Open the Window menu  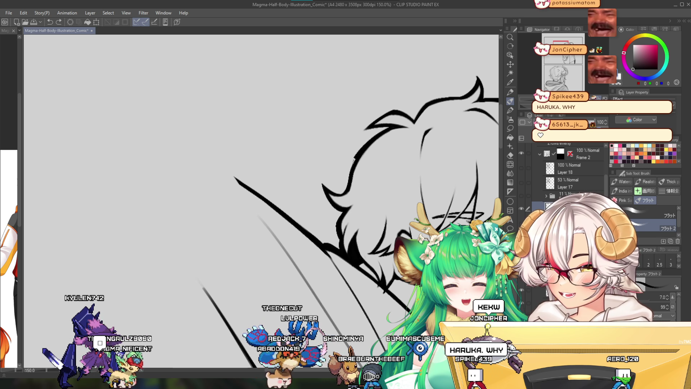point(163,13)
